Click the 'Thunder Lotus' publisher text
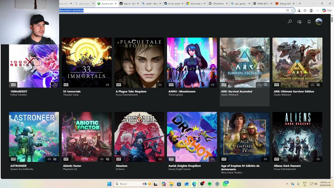334x188 pixels. tap(71, 95)
